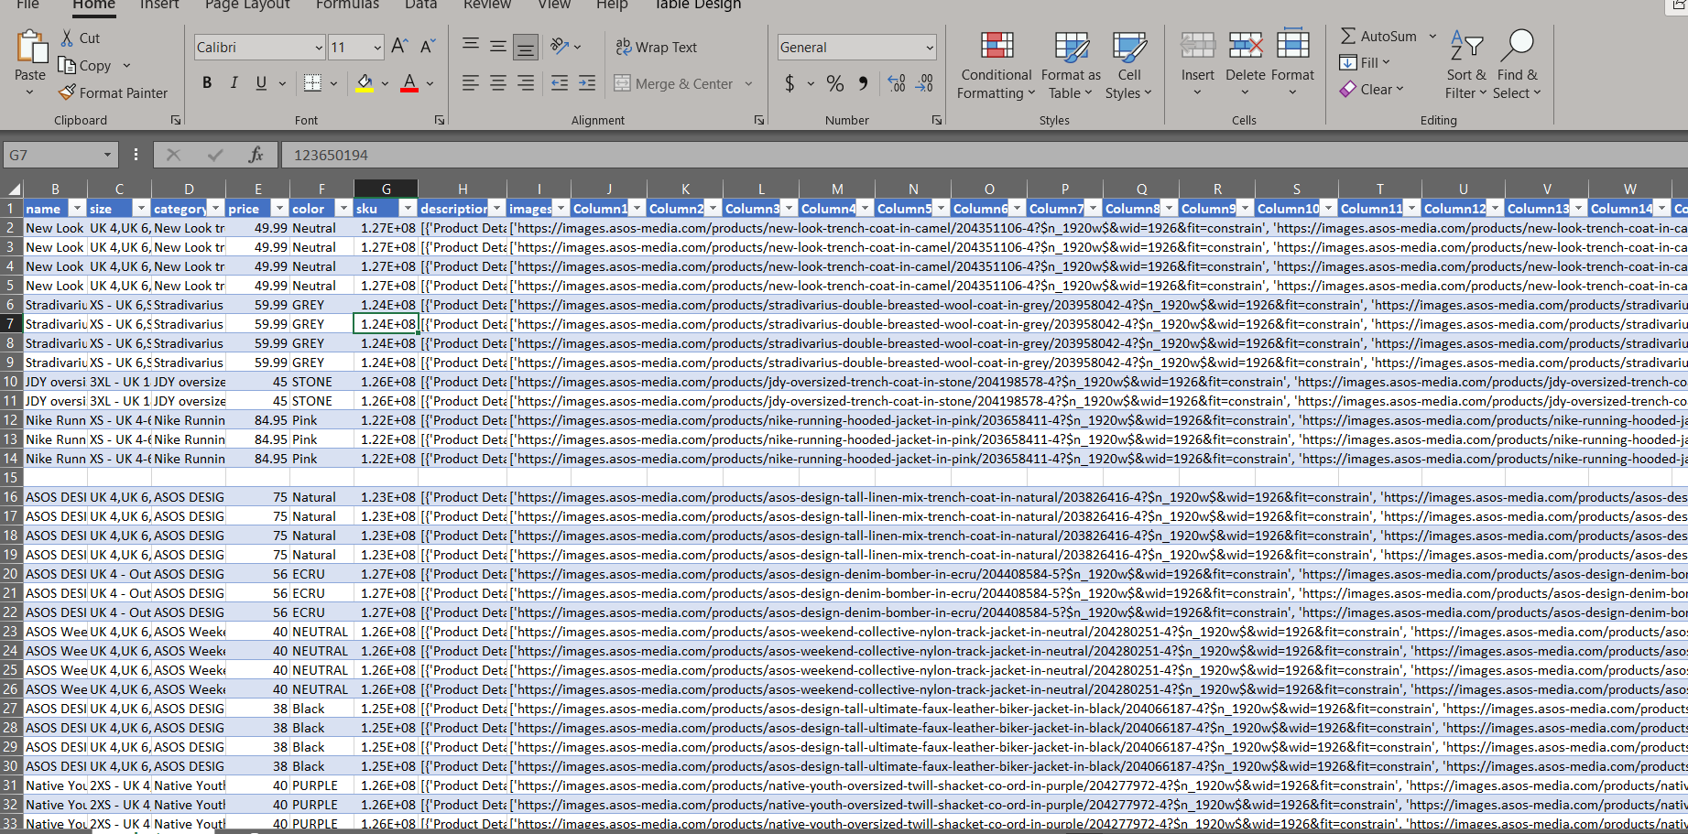Viewport: 1688px width, 834px height.
Task: Toggle Underline formatting
Action: coord(261,83)
